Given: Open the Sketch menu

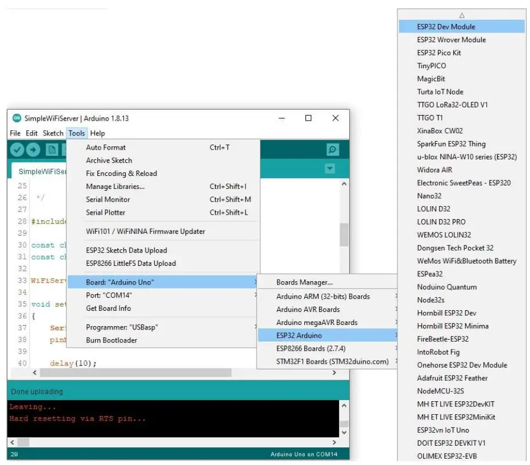Looking at the screenshot, I should [53, 133].
